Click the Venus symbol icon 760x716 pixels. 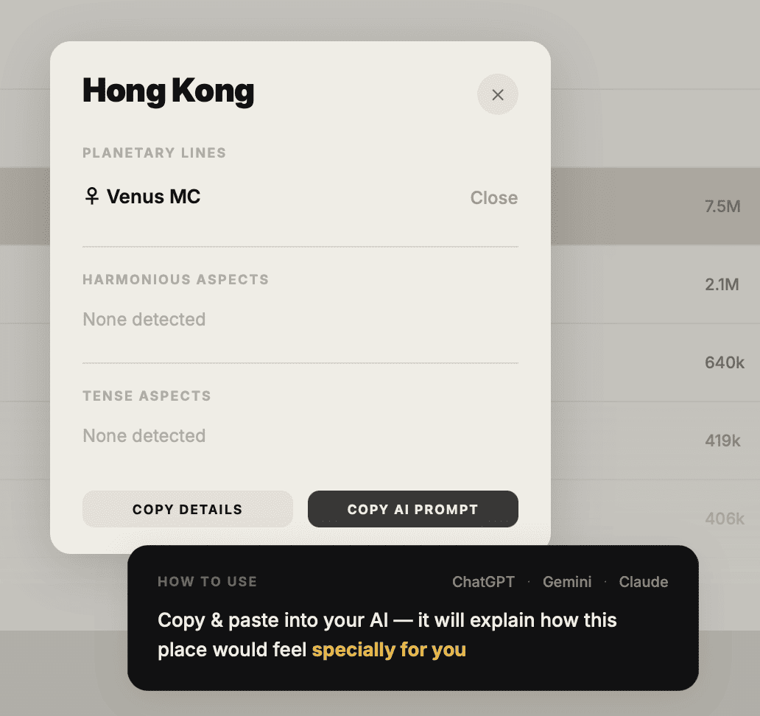tap(91, 197)
